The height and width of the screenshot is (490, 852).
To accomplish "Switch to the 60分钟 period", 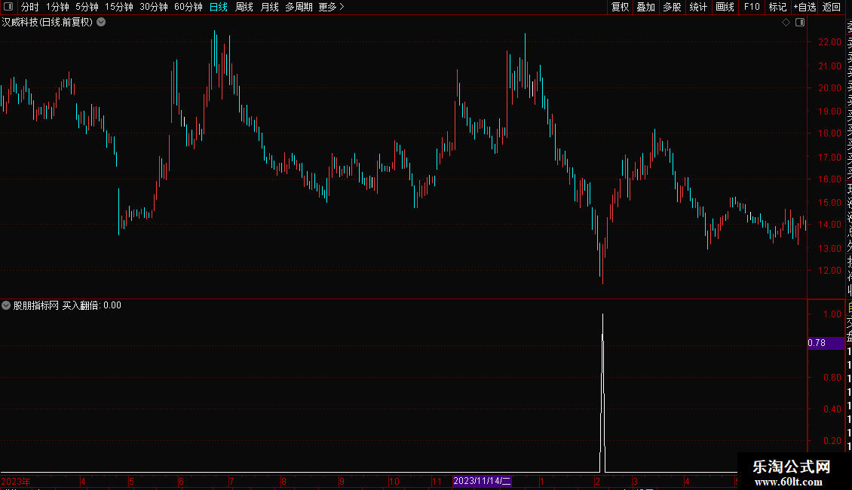I will pyautogui.click(x=188, y=7).
